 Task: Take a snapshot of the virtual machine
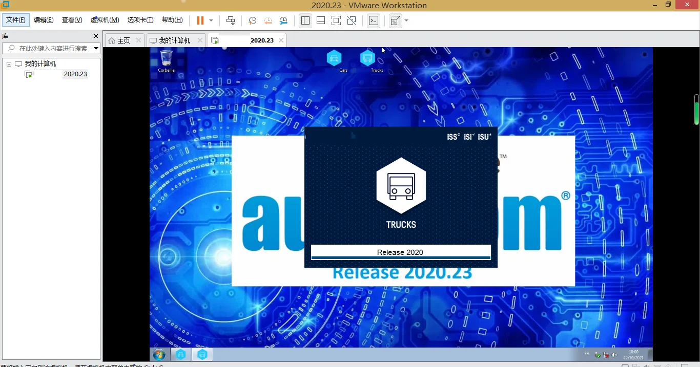point(252,20)
